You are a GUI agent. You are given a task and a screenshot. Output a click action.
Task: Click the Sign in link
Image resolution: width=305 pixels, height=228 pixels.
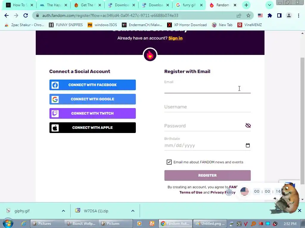(175, 38)
